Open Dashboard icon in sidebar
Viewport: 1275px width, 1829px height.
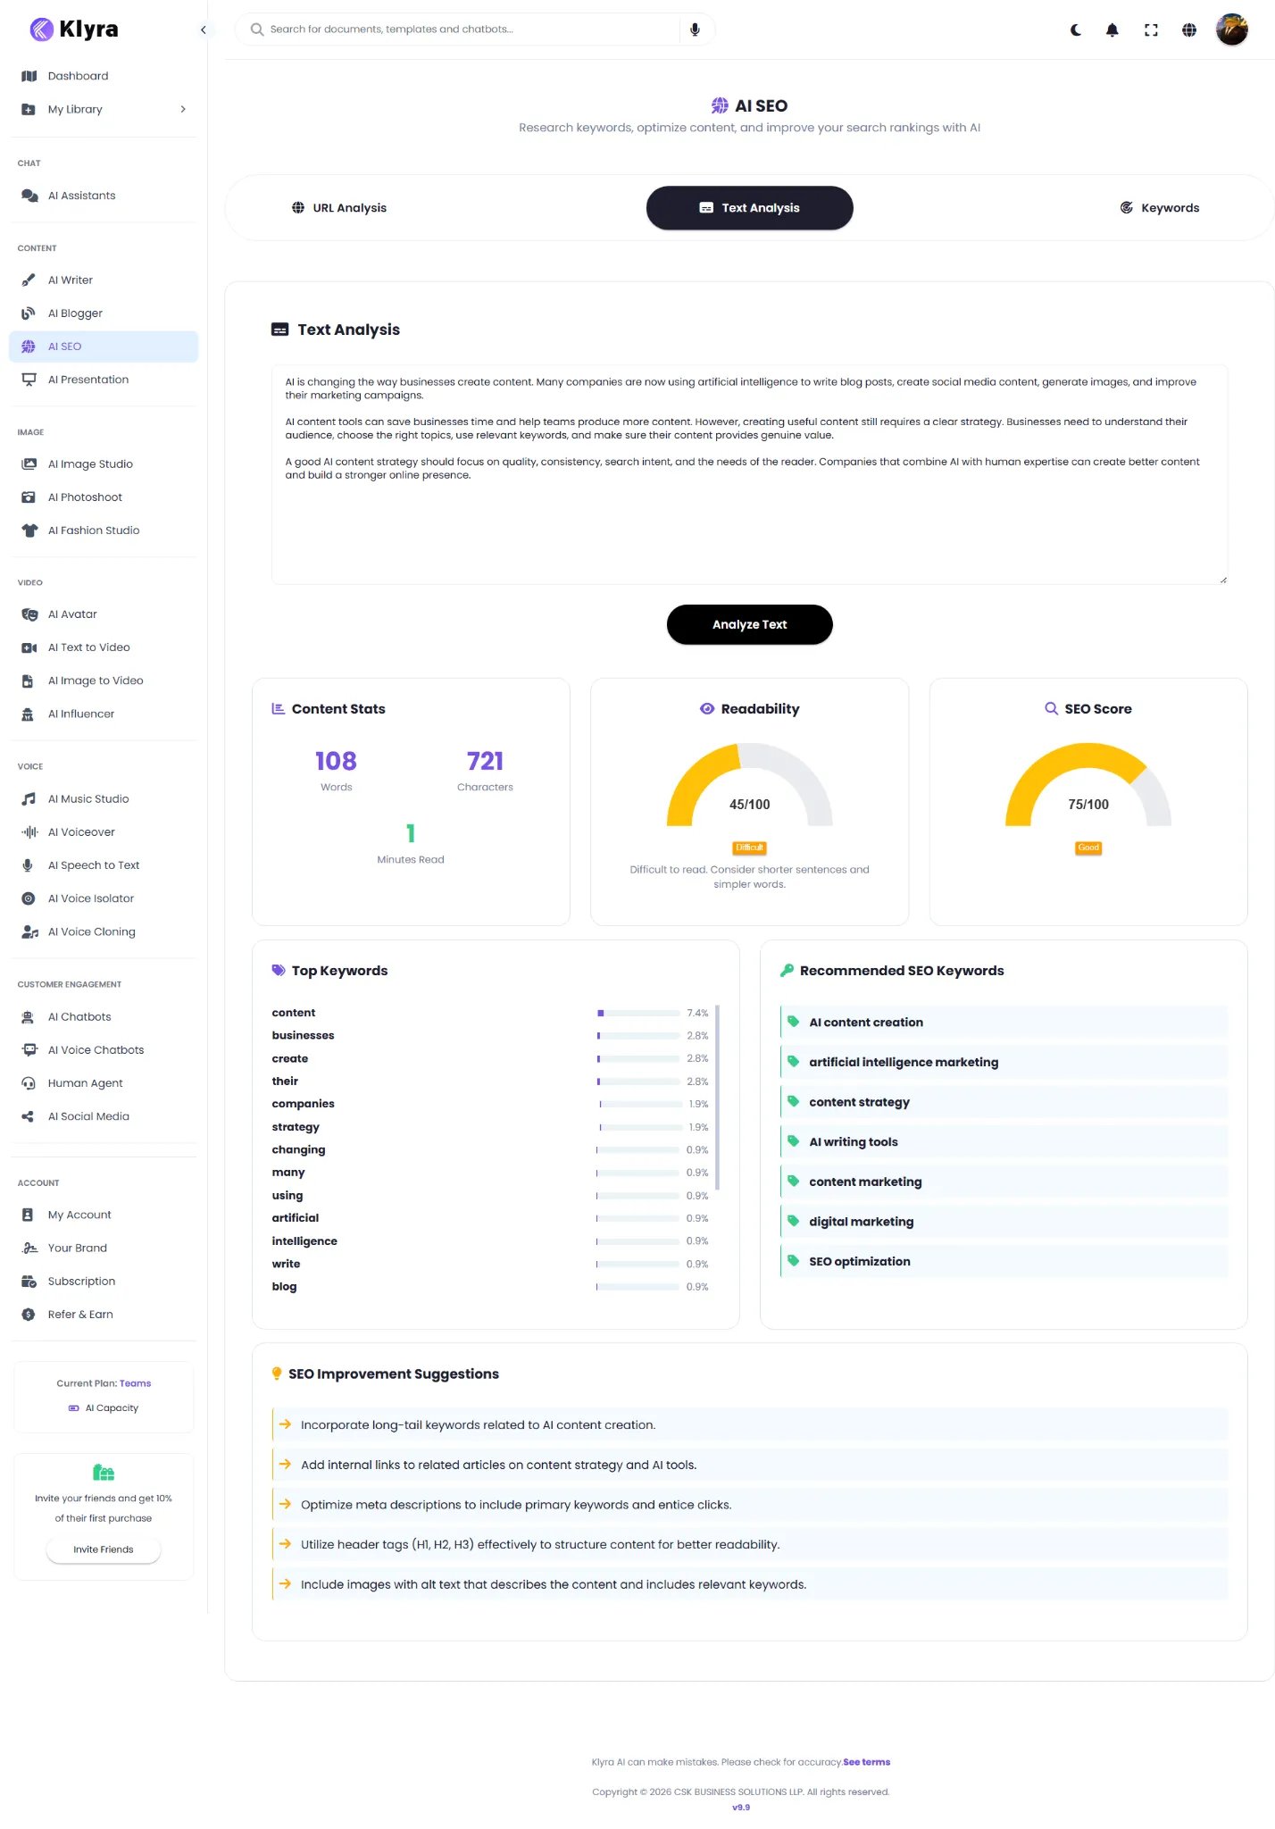[29, 76]
